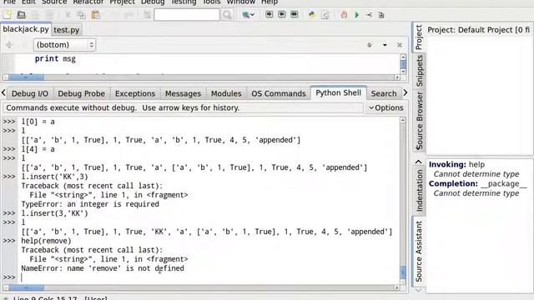Image resolution: width=534 pixels, height=300 pixels.
Task: Click the 'Invoking: help' label
Action: (456, 165)
